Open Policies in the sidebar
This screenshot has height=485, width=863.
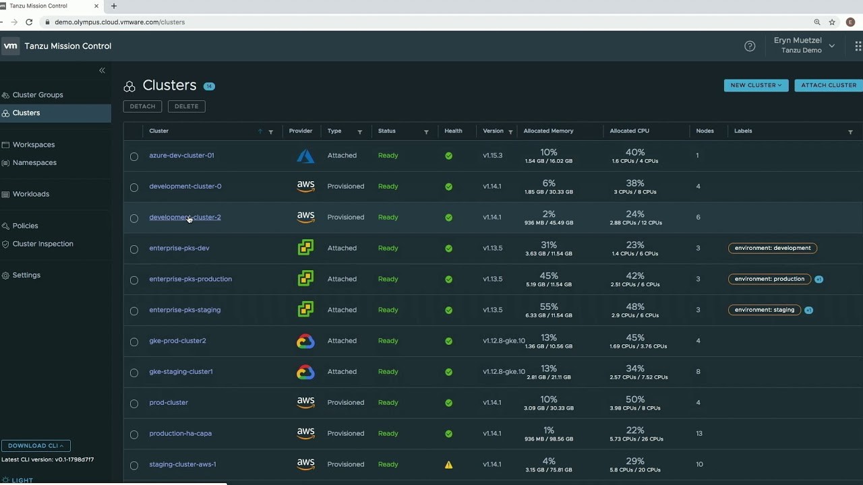click(x=25, y=226)
